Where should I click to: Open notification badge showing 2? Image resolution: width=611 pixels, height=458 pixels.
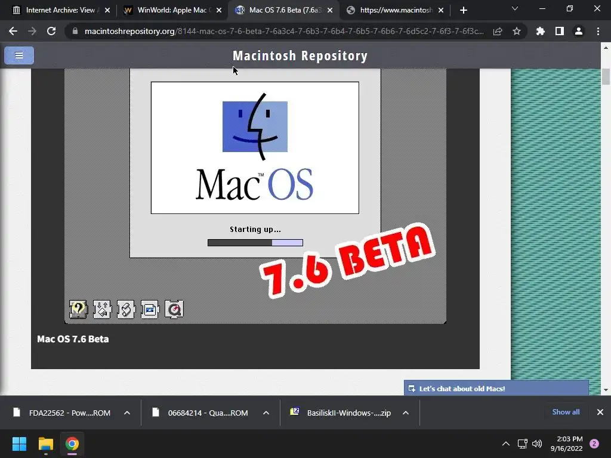(594, 444)
